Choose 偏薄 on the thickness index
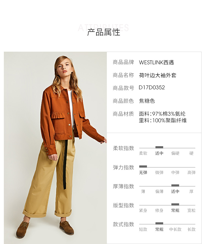206x244 pixels. click(x=159, y=192)
